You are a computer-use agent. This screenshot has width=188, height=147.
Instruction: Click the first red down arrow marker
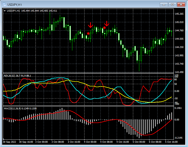(x=90, y=25)
